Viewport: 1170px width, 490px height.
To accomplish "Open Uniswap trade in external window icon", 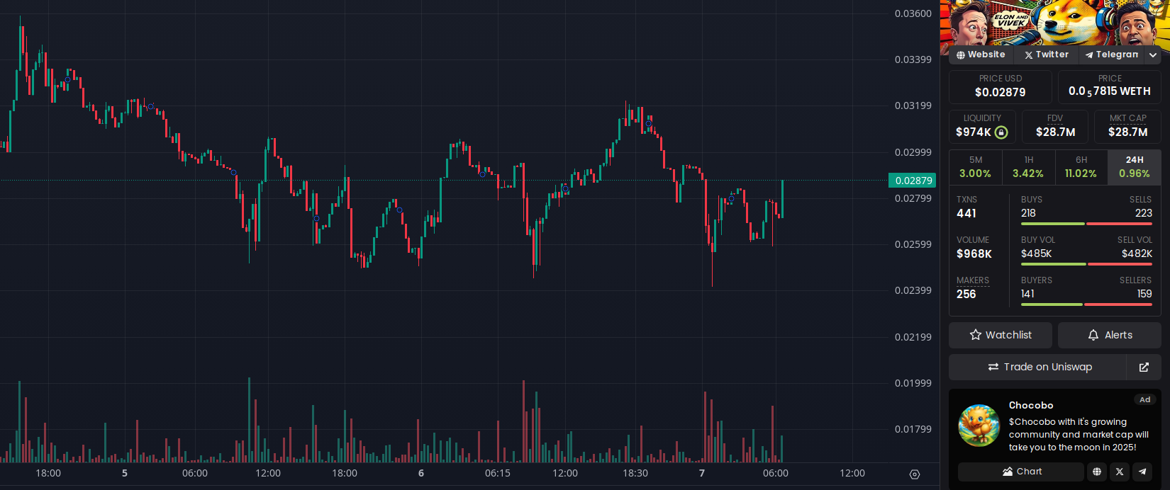I will tap(1144, 367).
